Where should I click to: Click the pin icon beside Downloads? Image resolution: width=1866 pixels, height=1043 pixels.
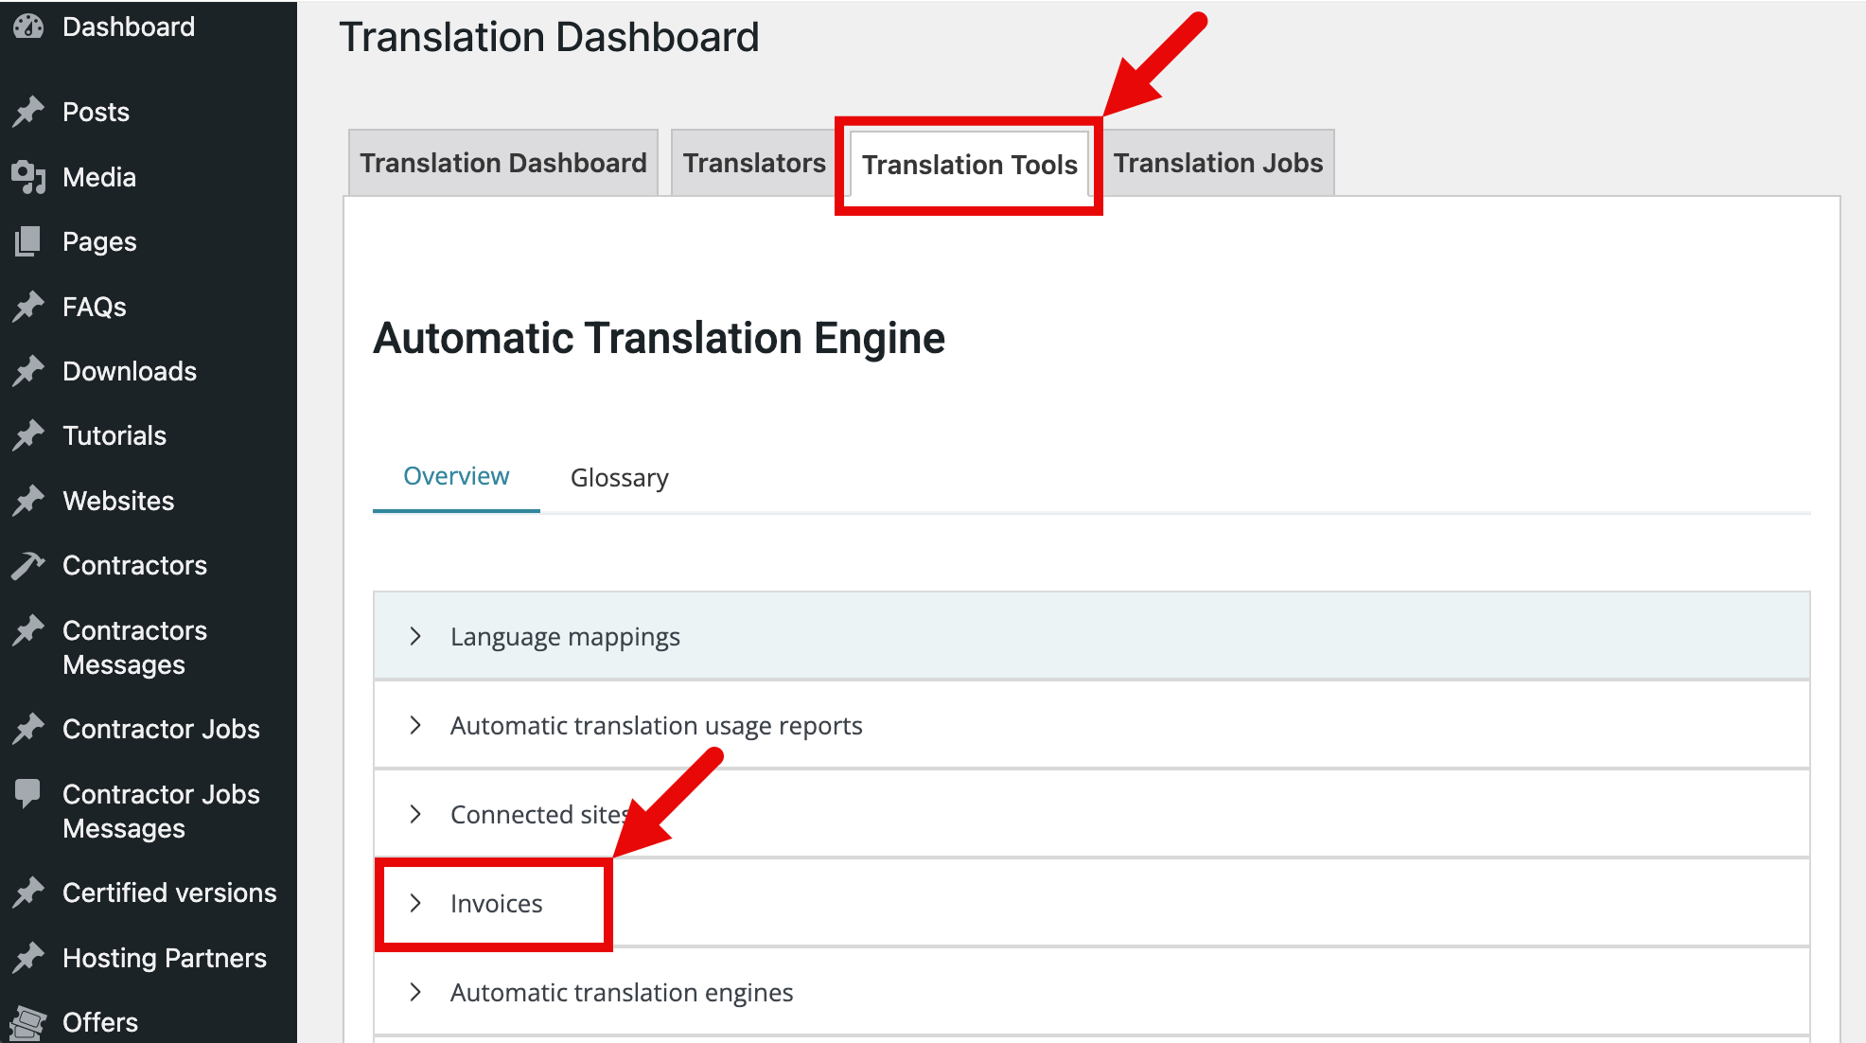[28, 371]
